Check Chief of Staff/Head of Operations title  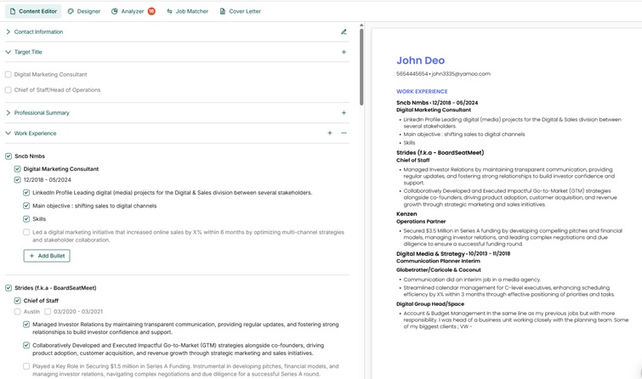pyautogui.click(x=9, y=89)
